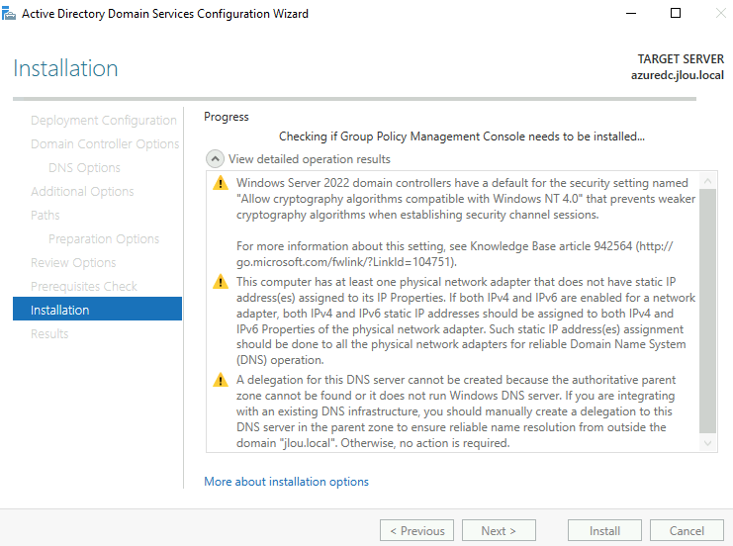Click the Install button

pos(604,530)
